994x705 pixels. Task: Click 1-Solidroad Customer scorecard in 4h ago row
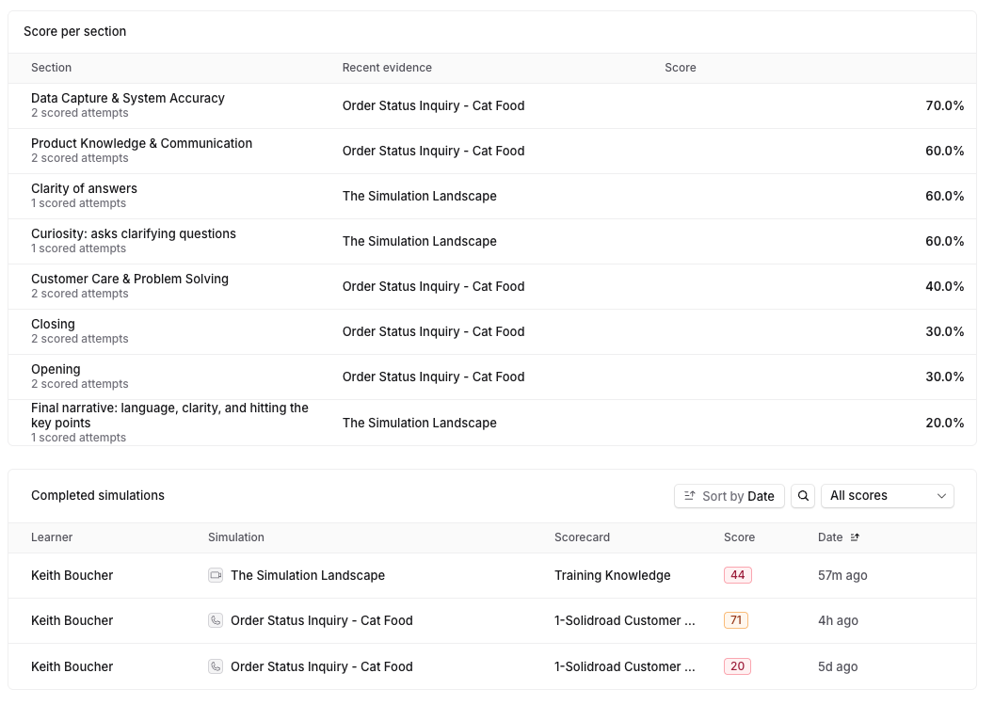point(624,620)
